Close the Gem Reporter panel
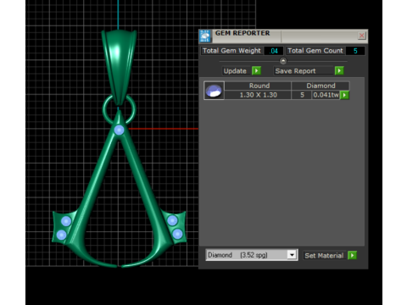This screenshot has width=407, height=305. 361,36
